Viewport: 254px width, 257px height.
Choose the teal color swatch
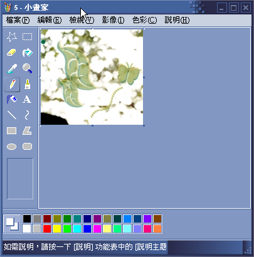tap(77, 219)
